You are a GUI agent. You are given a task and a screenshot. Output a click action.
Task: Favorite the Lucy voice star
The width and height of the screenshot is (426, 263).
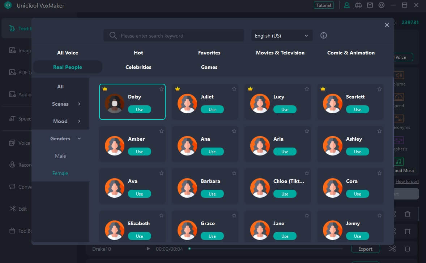(307, 89)
